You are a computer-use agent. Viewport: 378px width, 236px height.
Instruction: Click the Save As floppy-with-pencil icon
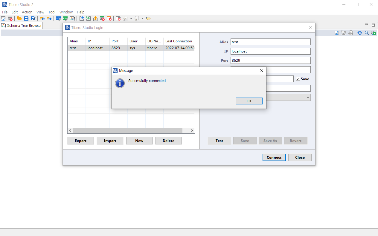(33, 18)
